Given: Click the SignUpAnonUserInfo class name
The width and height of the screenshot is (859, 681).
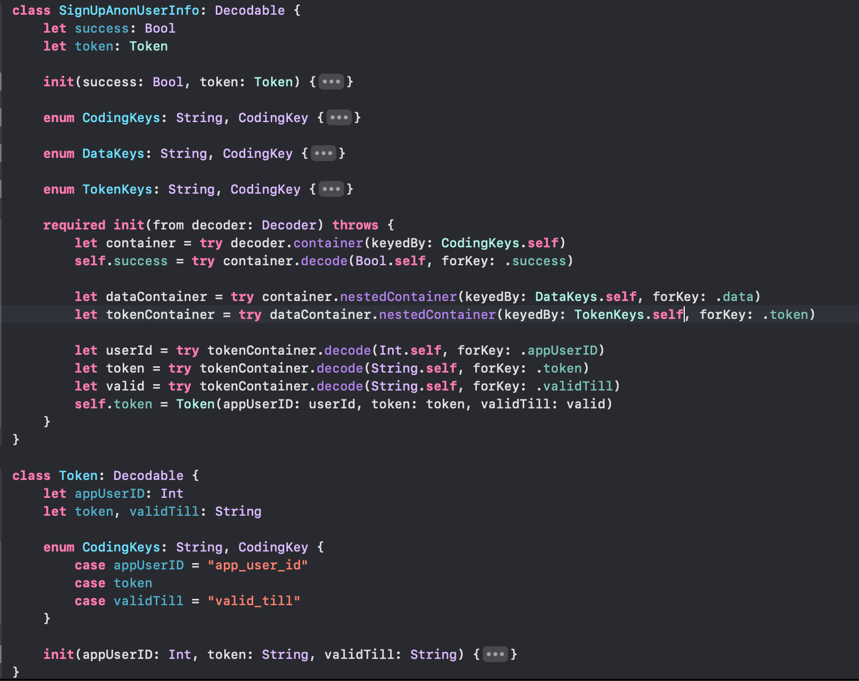Looking at the screenshot, I should [129, 11].
